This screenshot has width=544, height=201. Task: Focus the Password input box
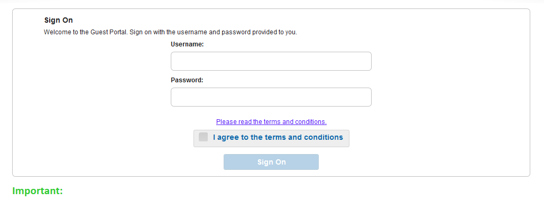tap(271, 97)
